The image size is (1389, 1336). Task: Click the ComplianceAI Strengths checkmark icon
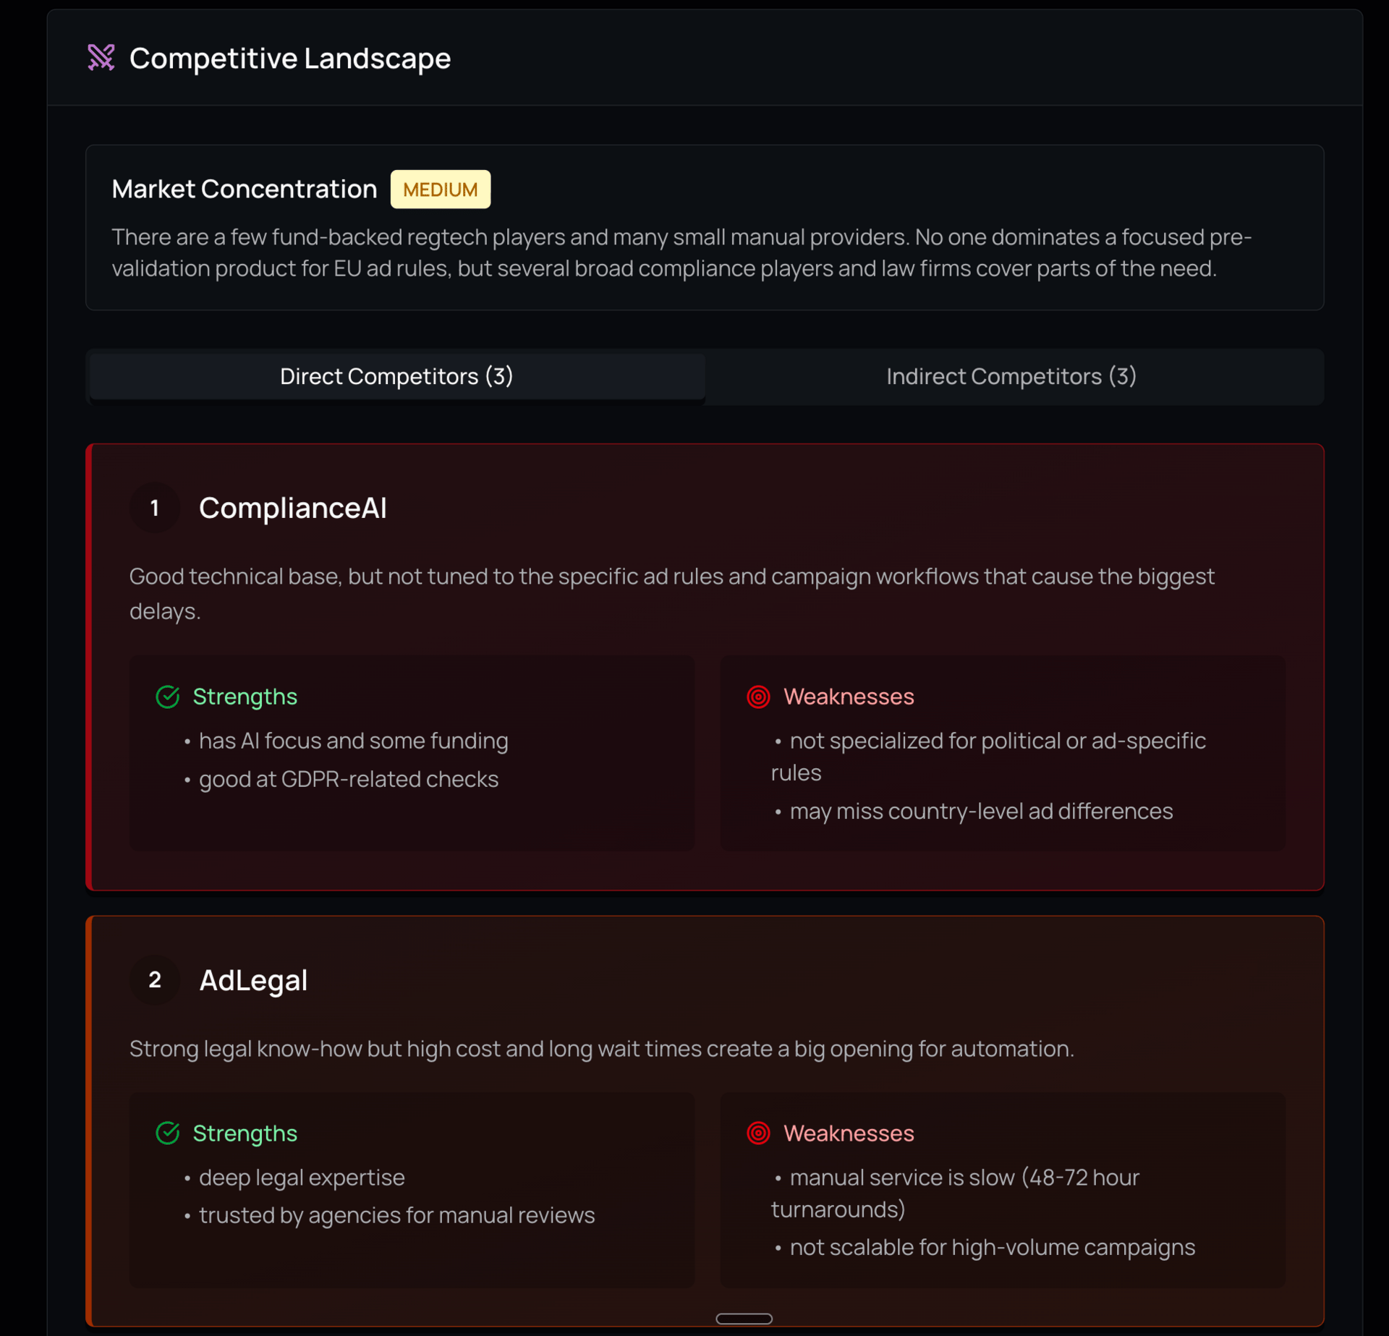168,697
